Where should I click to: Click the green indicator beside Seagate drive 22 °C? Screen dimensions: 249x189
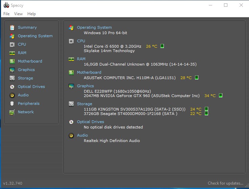point(206,113)
